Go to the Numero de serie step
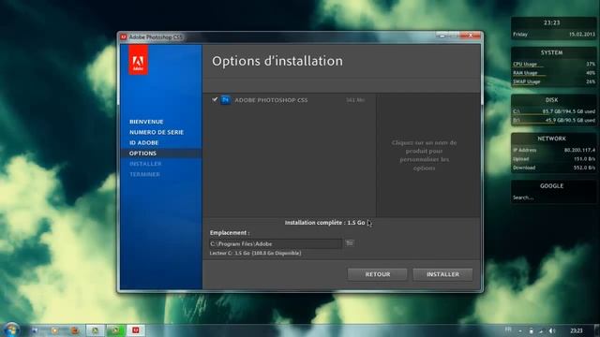This screenshot has width=600, height=337. click(157, 132)
